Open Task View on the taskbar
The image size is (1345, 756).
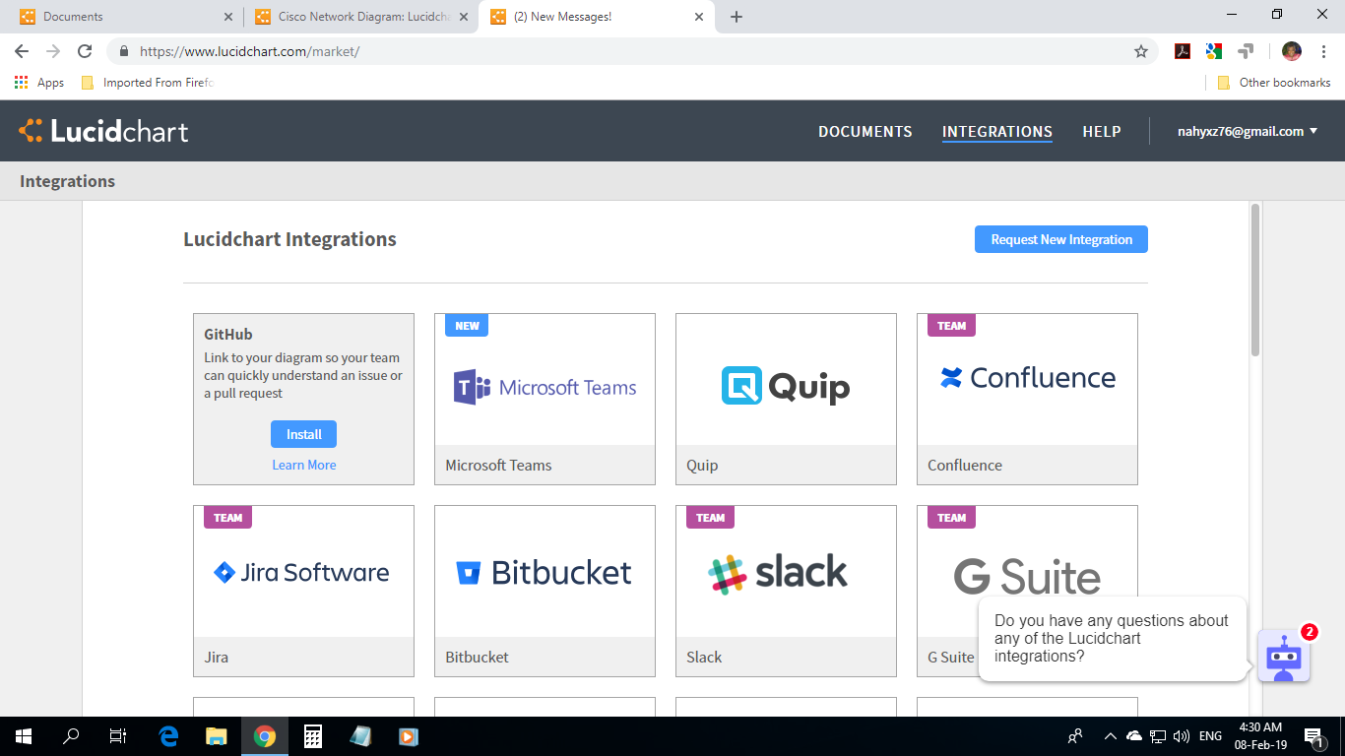click(117, 736)
